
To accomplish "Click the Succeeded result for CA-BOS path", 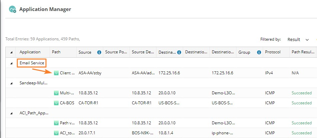I will coord(301,103).
